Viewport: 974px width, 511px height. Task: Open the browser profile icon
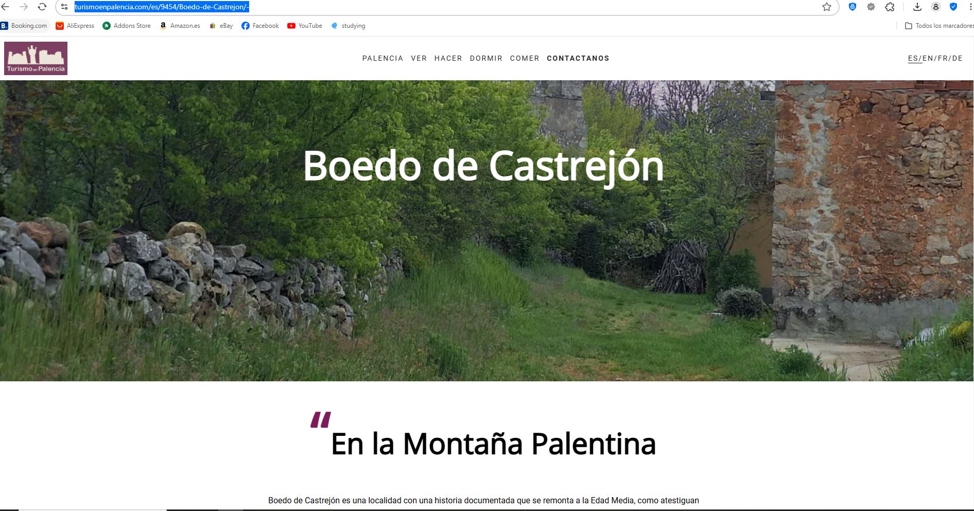[x=936, y=7]
